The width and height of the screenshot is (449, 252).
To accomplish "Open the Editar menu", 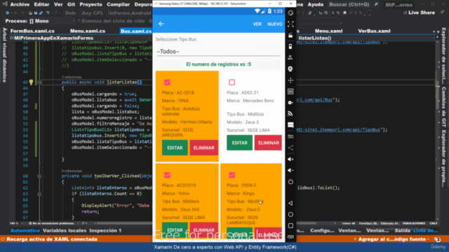I will click(x=41, y=5).
